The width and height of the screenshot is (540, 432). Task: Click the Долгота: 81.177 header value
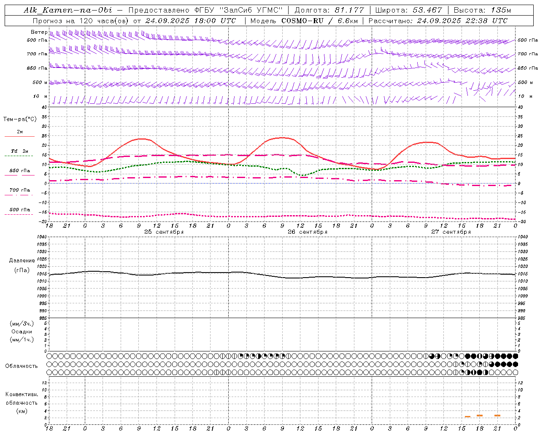(x=329, y=10)
